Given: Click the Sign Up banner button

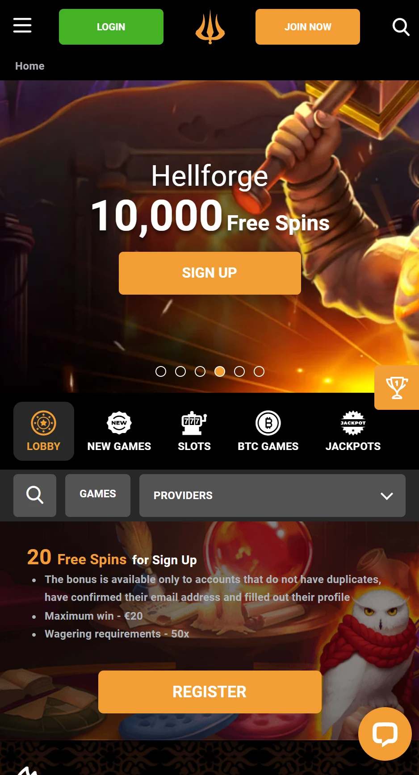Looking at the screenshot, I should (210, 273).
